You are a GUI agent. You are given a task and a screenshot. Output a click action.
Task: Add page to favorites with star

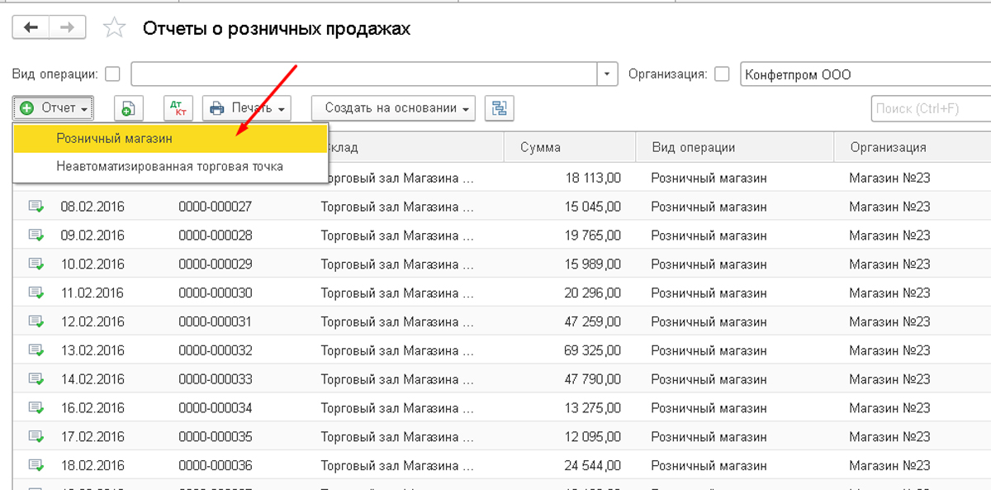114,28
